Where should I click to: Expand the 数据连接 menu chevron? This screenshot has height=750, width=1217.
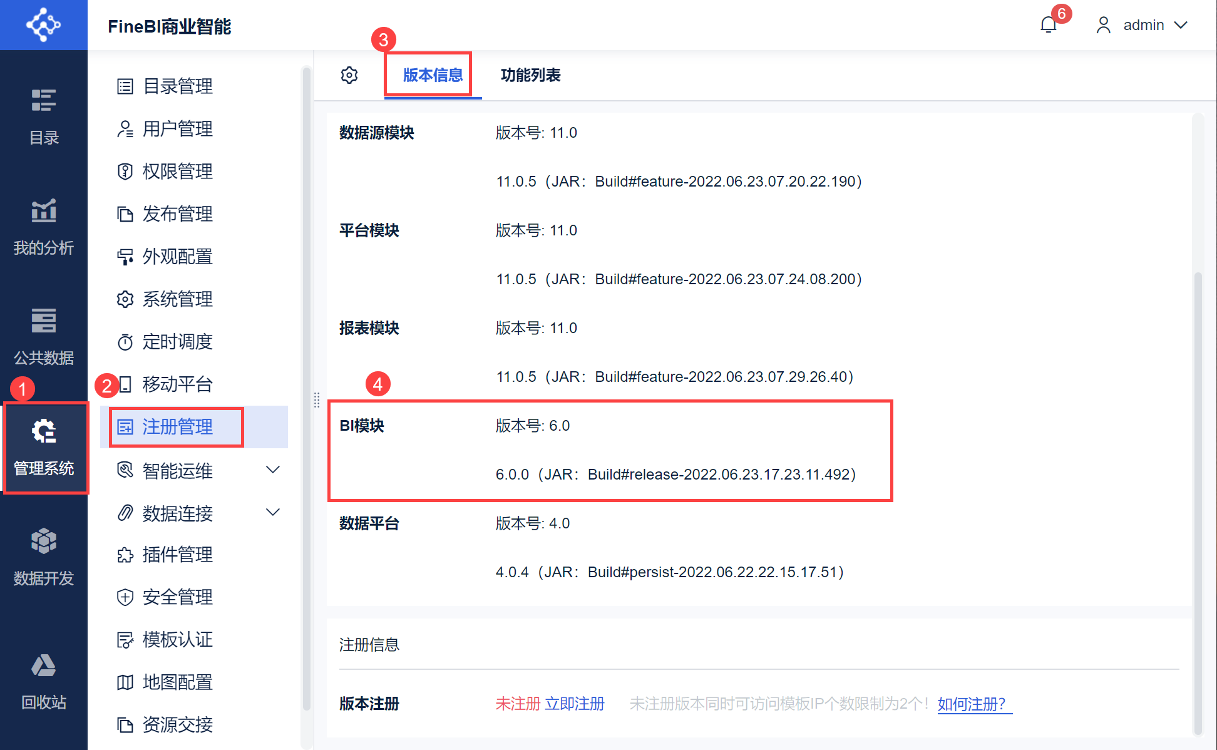273,512
